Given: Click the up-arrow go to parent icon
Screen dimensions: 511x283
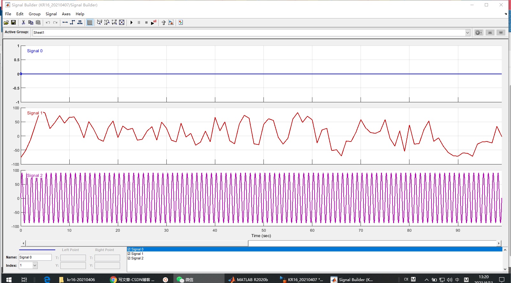Looking at the screenshot, I should [164, 22].
